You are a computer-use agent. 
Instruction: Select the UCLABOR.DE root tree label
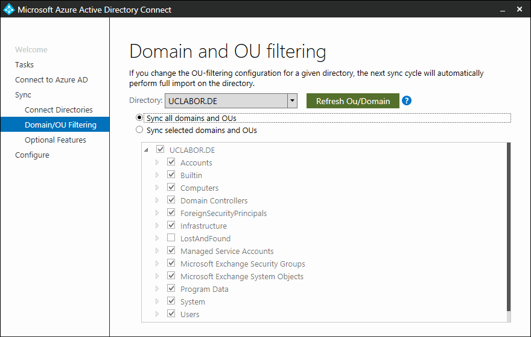pos(192,150)
